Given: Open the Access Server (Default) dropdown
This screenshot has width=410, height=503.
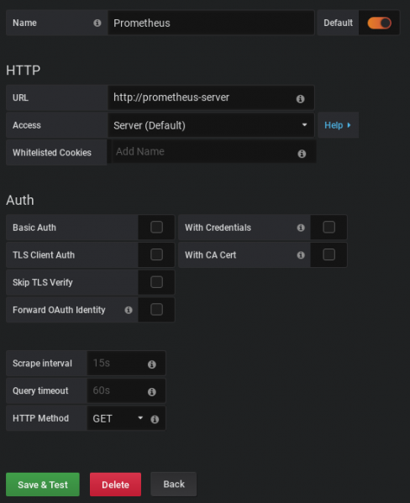Looking at the screenshot, I should pos(211,125).
